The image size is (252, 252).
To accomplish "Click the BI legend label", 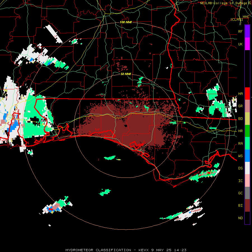I will pyautogui.click(x=240, y=206).
